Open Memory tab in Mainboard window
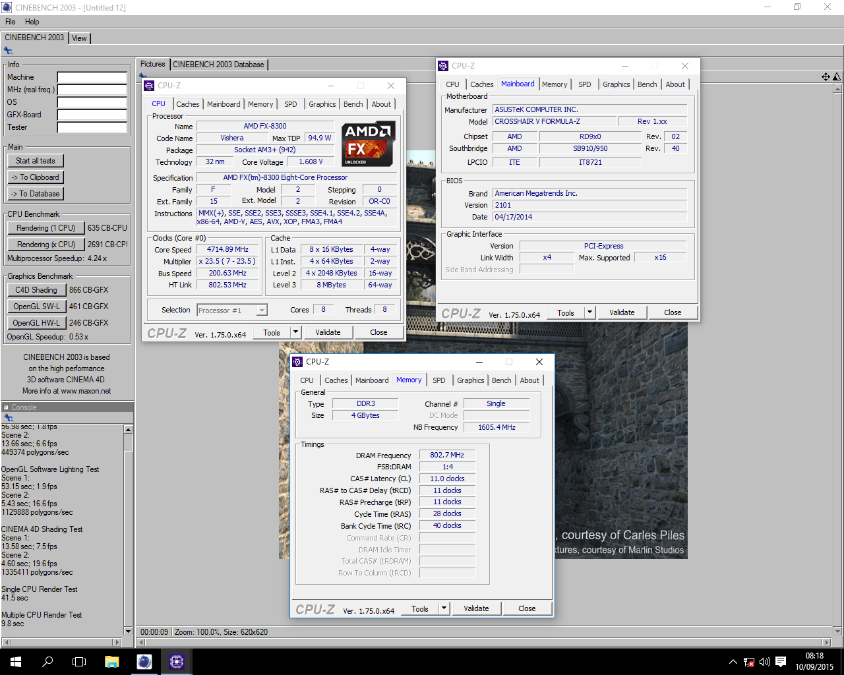Image resolution: width=844 pixels, height=675 pixels. (555, 84)
